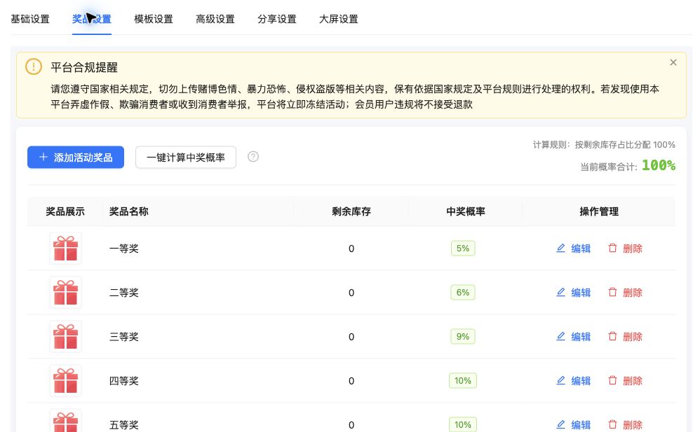Screen dimensions: 693x432
Task: Click the trash icon in the 四等奖 row
Action: tap(612, 380)
